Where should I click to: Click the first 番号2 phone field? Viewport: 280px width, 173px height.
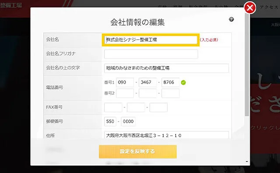coord(125,93)
